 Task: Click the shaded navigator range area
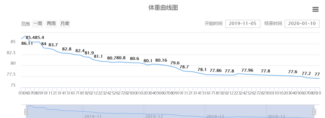[170, 111]
